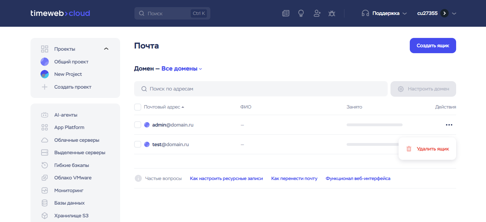The width and height of the screenshot is (486, 222).
Task: Open the Поддержка dropdown menu
Action: 385,13
